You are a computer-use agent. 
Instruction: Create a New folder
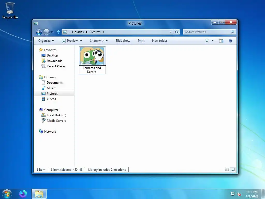coord(159,41)
